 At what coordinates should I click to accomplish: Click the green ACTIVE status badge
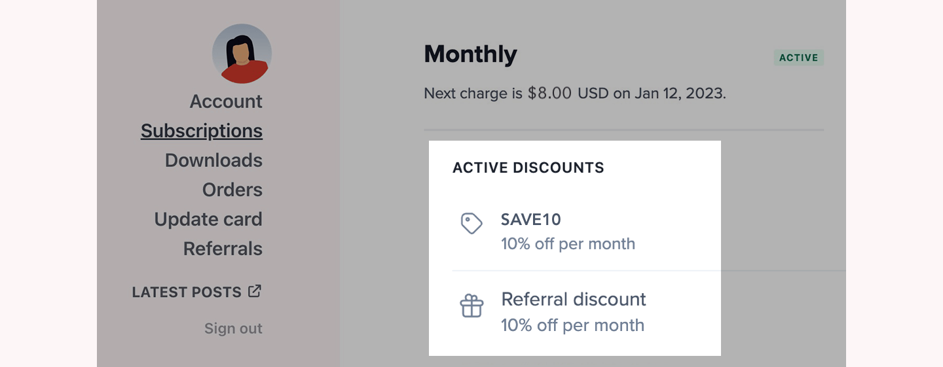click(799, 58)
